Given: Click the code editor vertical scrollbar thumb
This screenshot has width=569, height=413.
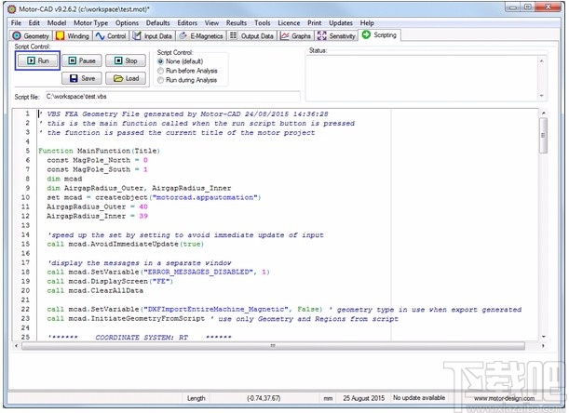Looking at the screenshot, I should coord(543,136).
